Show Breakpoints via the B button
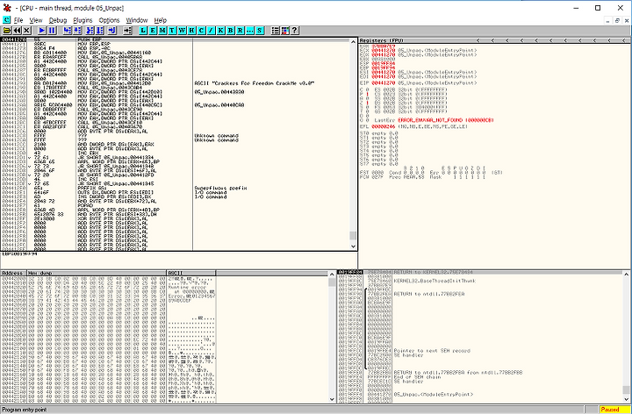The image size is (632, 414). 230,30
